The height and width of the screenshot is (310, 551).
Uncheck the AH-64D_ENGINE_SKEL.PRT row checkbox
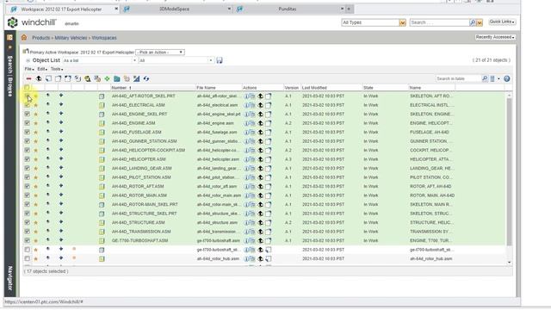(27, 114)
